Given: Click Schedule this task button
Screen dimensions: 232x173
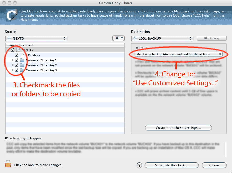Looking at the screenshot, I should tap(172, 165).
